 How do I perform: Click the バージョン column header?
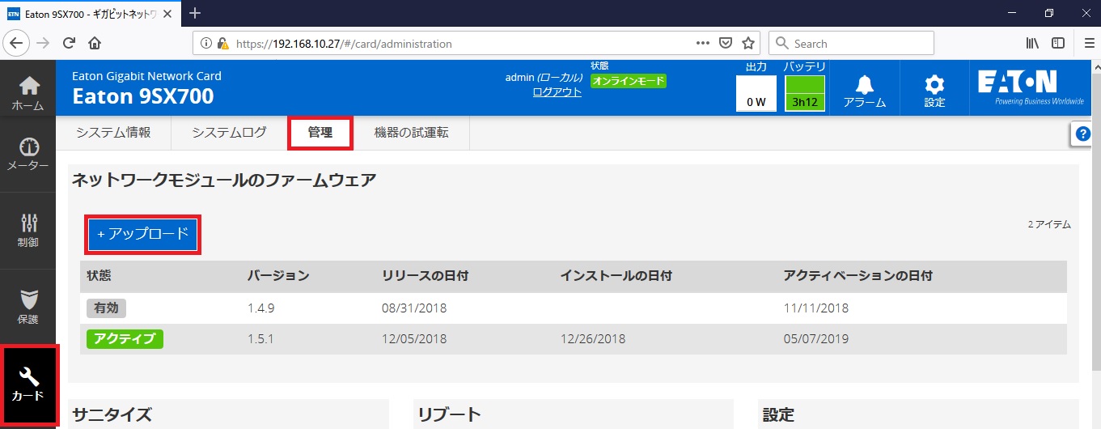[278, 276]
